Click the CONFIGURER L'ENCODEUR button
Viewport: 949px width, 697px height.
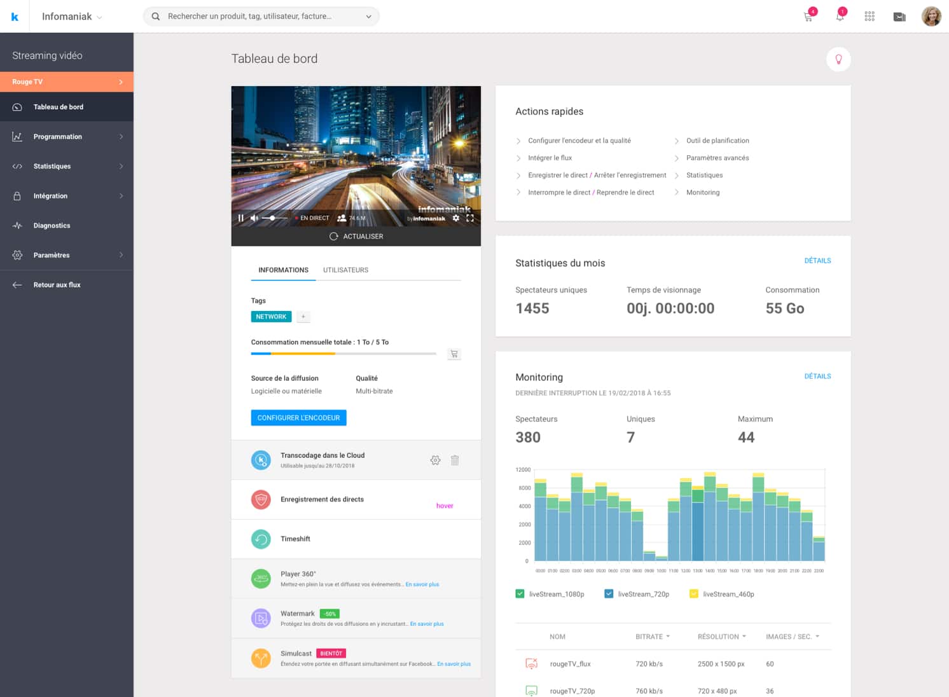(298, 418)
